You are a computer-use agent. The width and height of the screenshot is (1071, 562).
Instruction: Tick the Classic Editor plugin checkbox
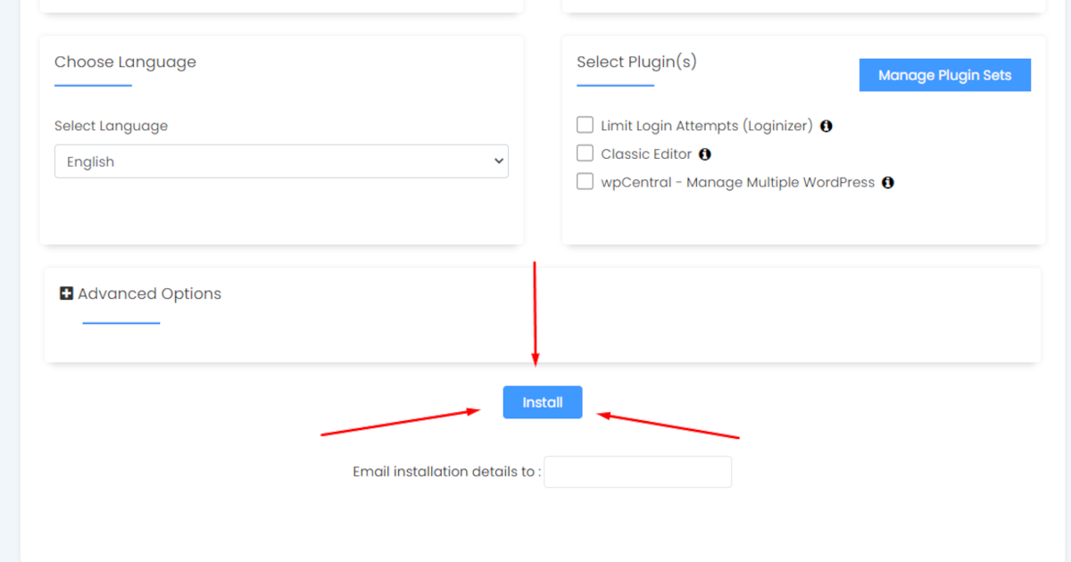[585, 153]
